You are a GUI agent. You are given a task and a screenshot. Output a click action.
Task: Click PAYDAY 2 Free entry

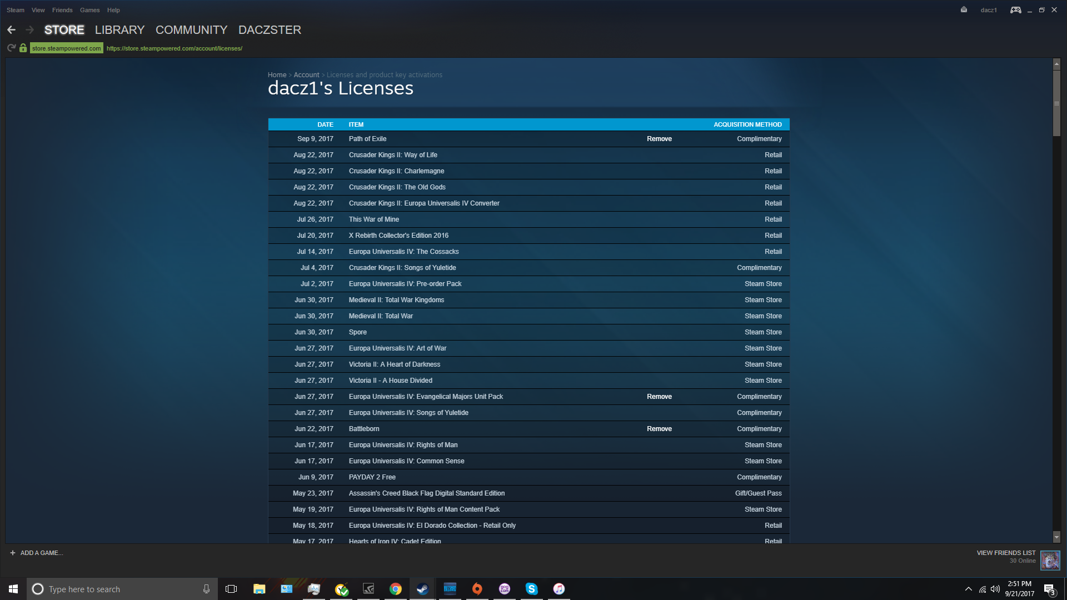tap(372, 477)
